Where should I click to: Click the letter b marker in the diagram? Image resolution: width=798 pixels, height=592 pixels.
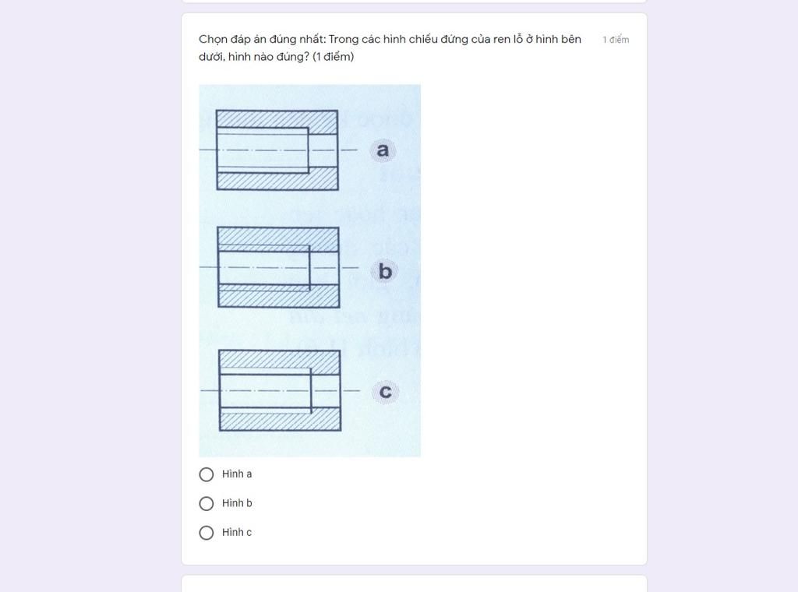click(383, 272)
